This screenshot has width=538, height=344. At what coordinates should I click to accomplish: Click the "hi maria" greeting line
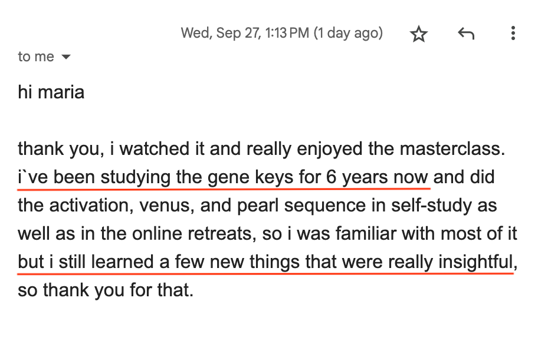click(x=51, y=92)
